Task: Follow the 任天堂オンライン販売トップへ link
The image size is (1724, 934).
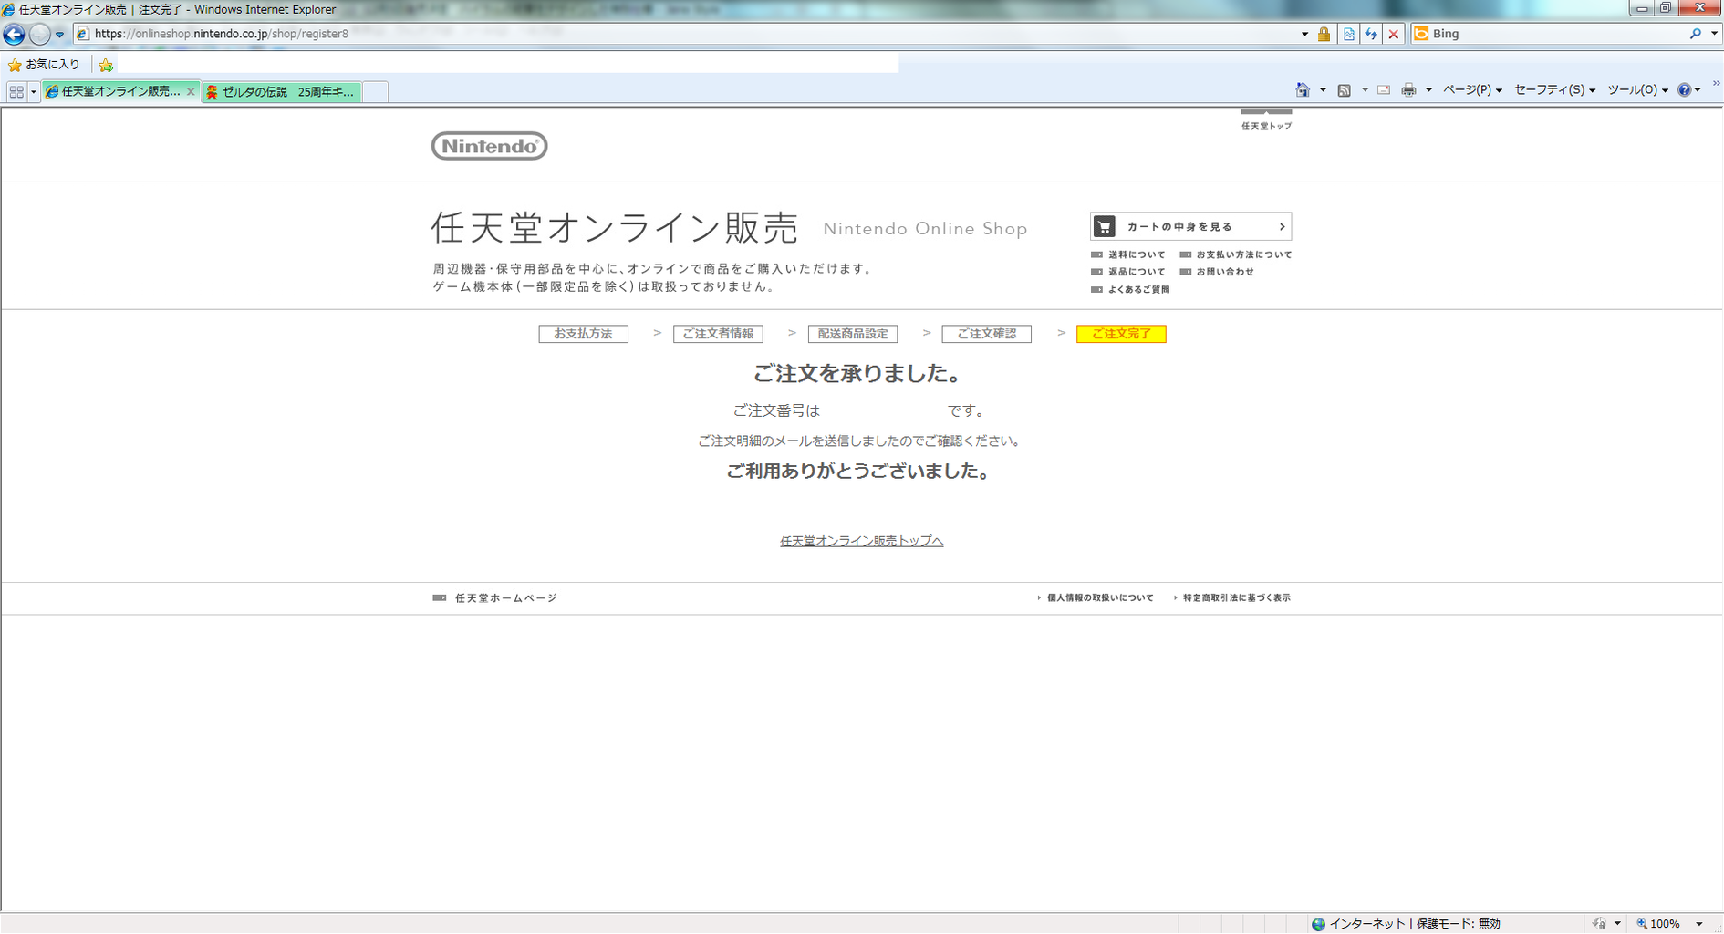Action: 861,541
